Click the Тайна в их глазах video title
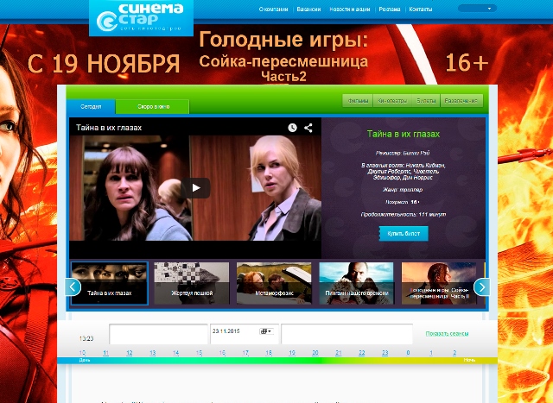Viewport: 553px width, 403px height. 109,128
